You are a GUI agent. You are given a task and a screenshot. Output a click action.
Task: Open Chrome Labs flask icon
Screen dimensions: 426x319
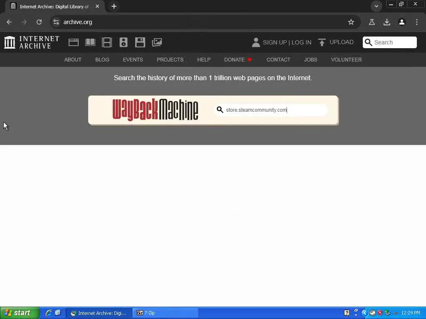372,22
